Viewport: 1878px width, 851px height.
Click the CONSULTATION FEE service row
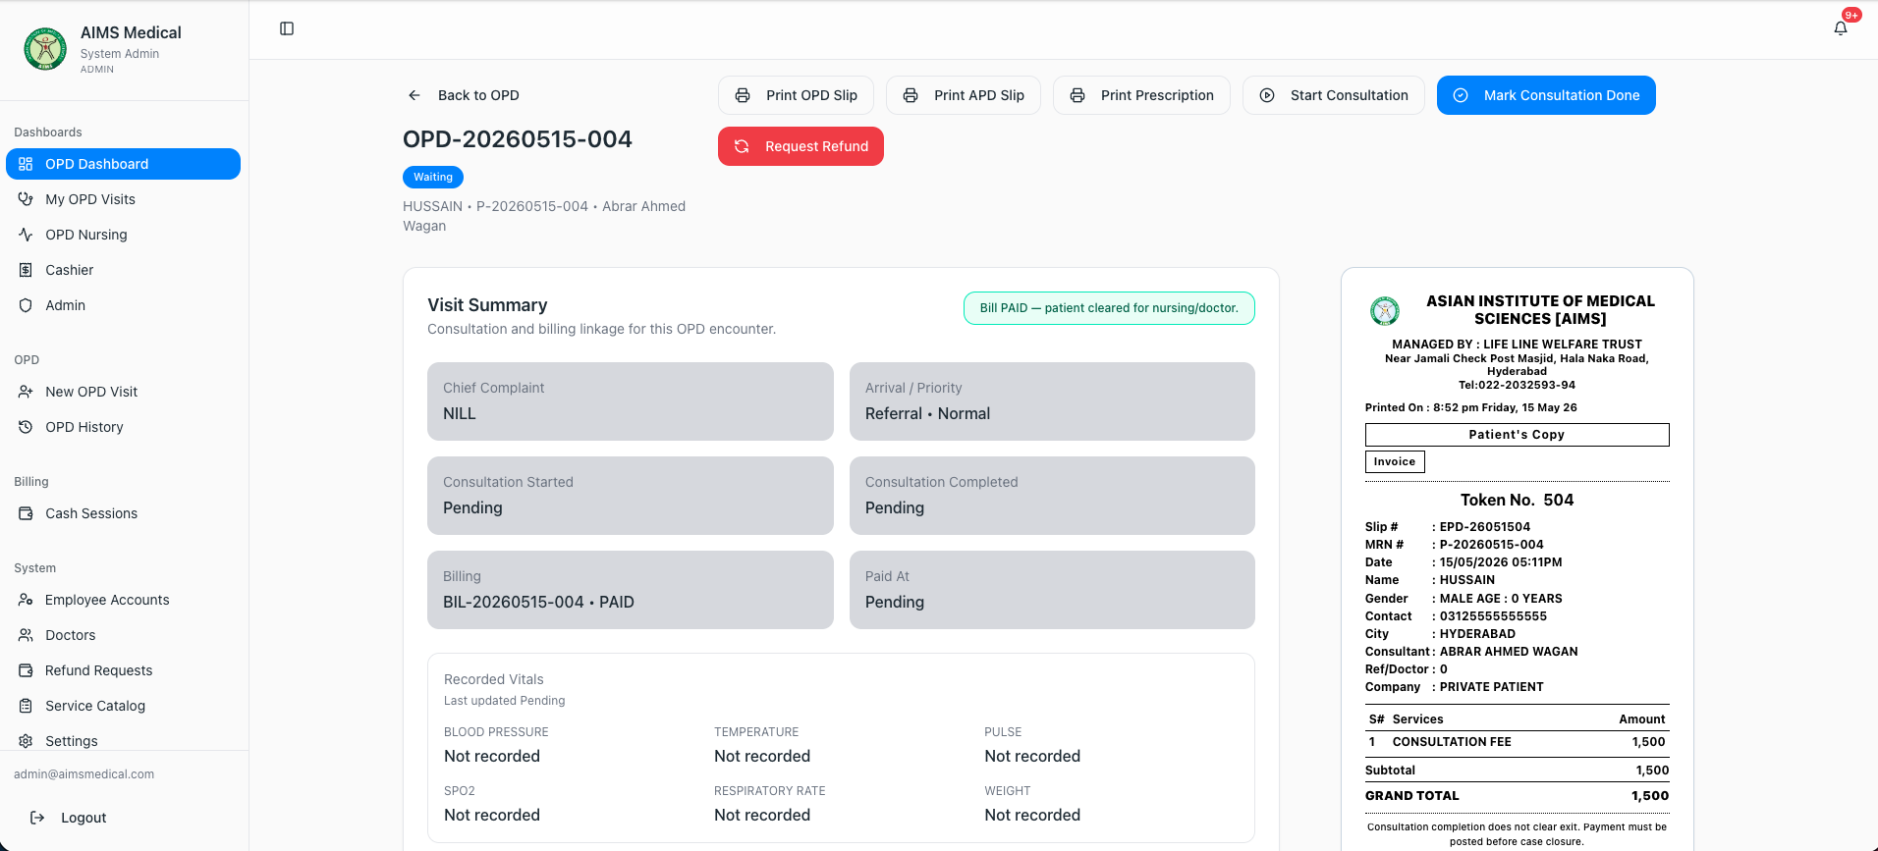coord(1517,742)
